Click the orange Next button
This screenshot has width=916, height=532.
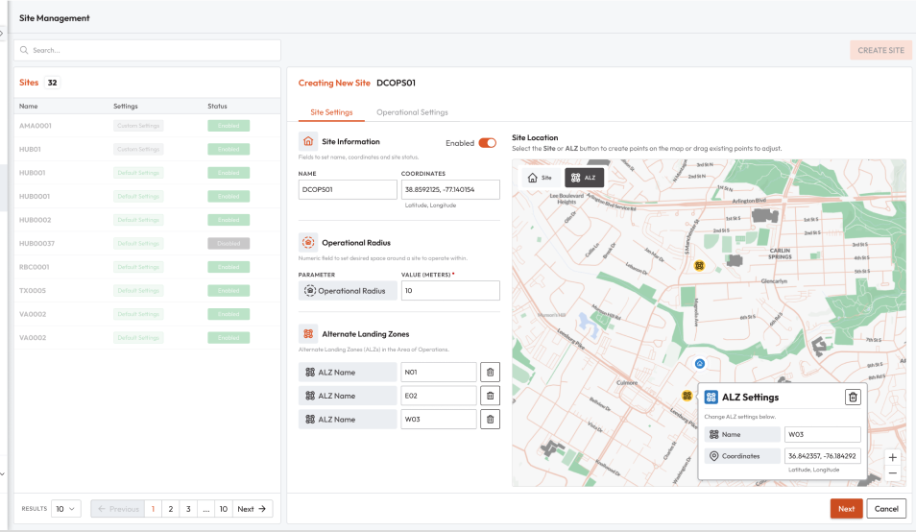pos(846,509)
